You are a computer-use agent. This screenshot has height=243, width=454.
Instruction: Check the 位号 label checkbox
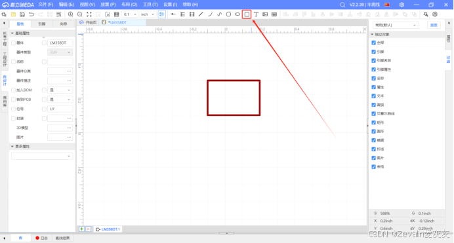tap(13, 109)
